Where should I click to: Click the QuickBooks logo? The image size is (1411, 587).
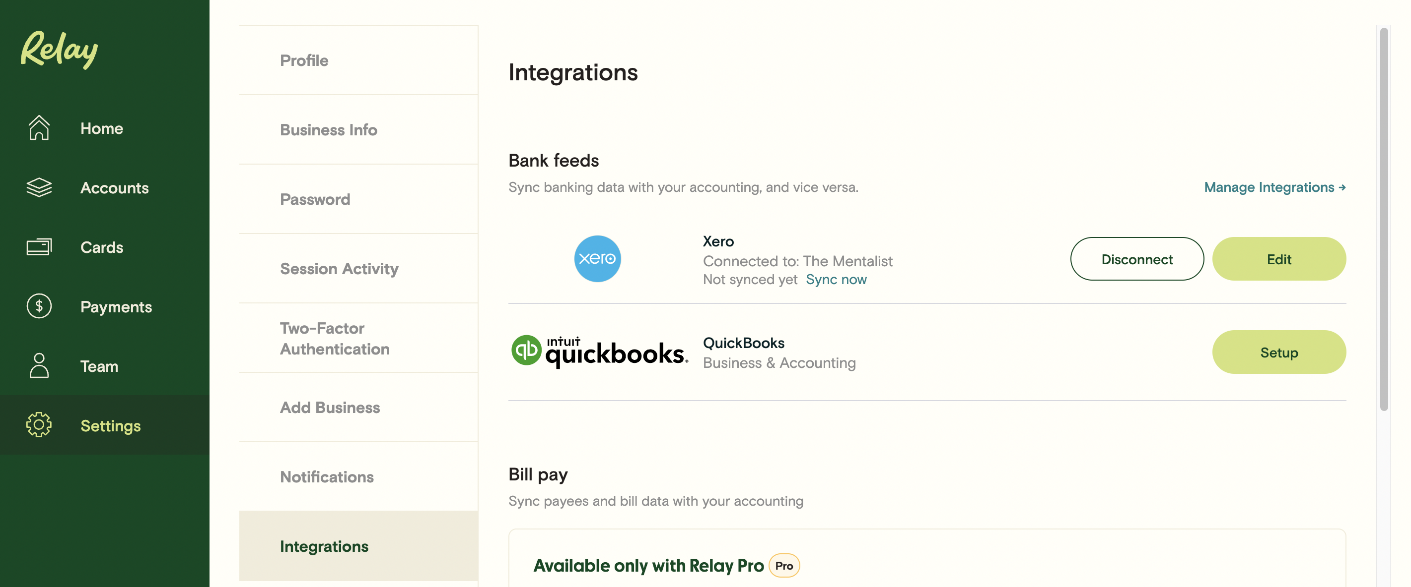pyautogui.click(x=599, y=352)
